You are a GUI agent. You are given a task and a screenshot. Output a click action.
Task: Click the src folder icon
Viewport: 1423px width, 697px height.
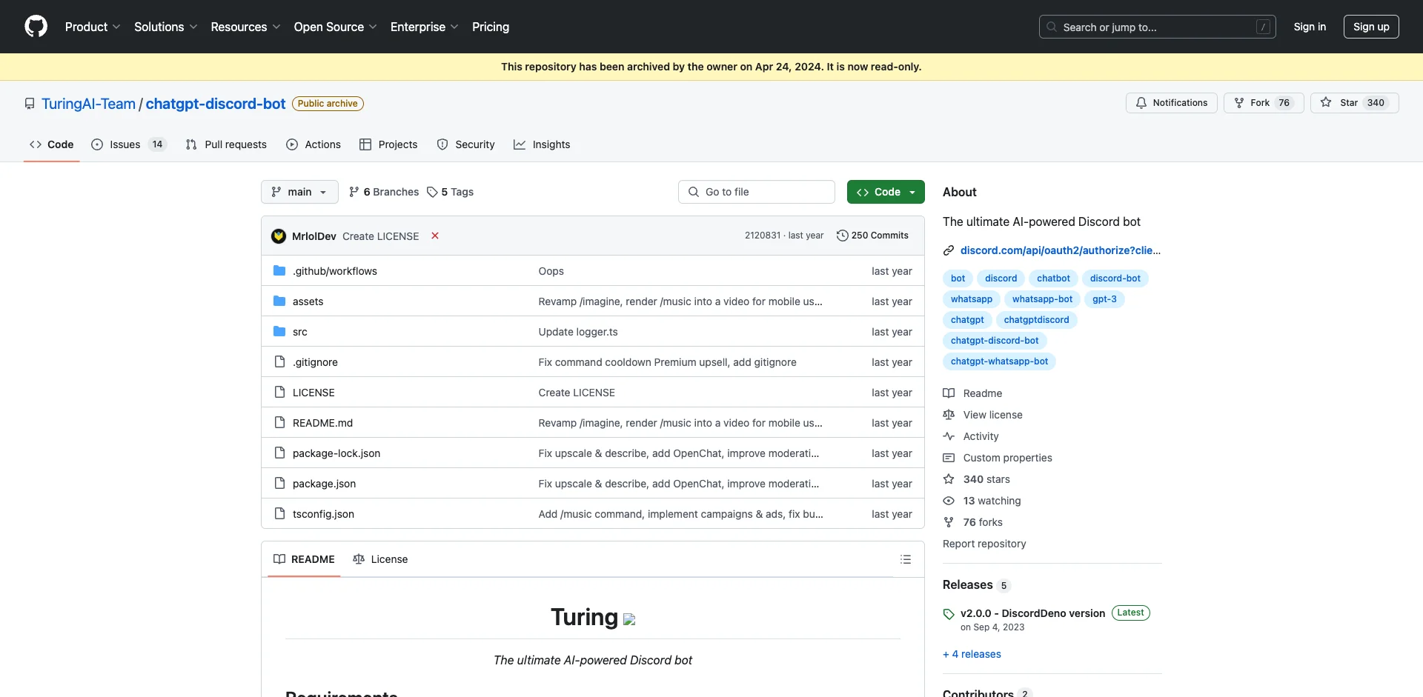click(279, 332)
